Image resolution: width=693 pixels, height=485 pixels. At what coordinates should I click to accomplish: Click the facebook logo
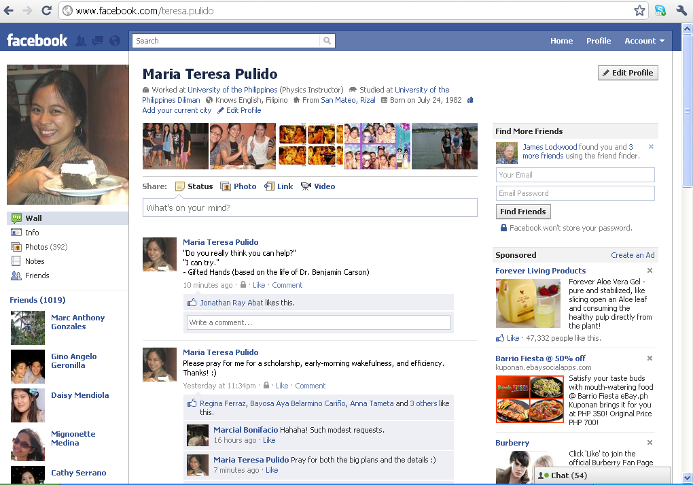point(37,41)
